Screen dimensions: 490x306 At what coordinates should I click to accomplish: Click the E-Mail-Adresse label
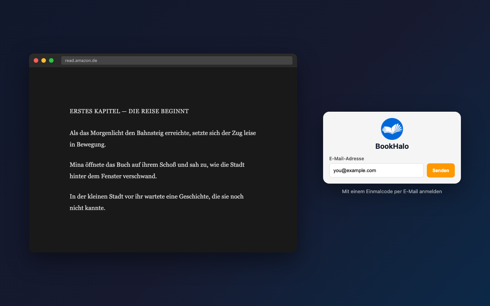tap(346, 158)
